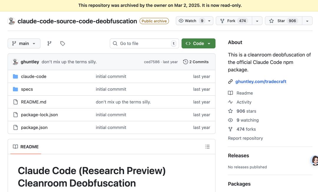The height and width of the screenshot is (192, 318).
Task: Watch the repository for notifications
Action: pyautogui.click(x=191, y=21)
